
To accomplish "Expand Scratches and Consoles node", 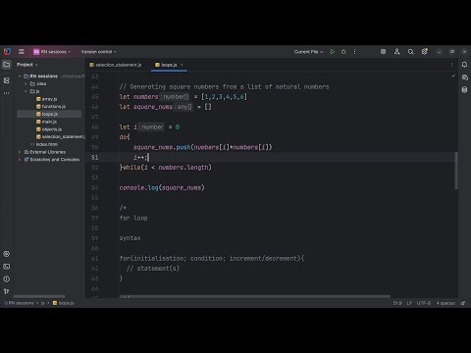I will [20, 160].
